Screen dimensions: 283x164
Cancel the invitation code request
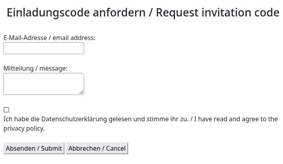pyautogui.click(x=97, y=148)
